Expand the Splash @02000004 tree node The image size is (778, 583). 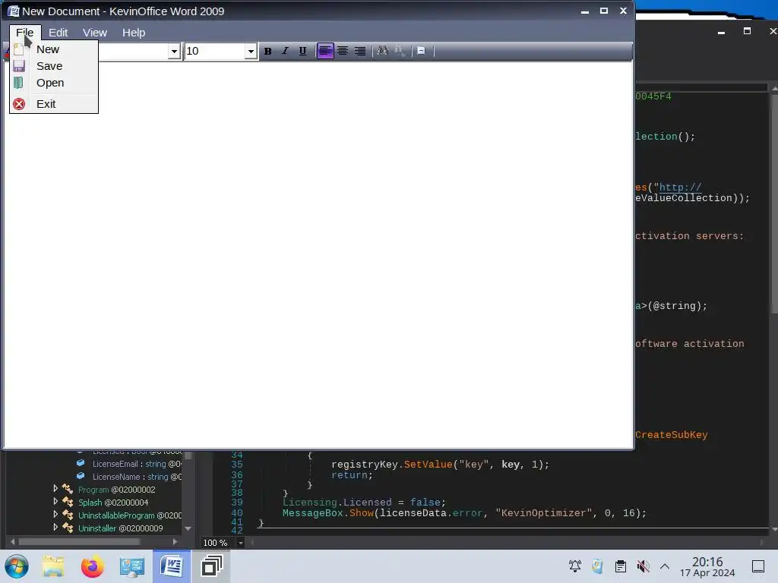pos(55,501)
